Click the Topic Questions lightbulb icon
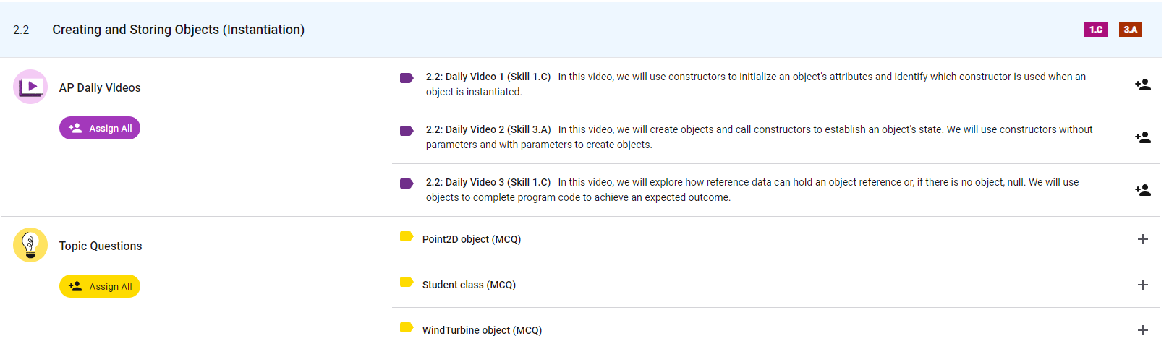The image size is (1169, 349). [x=30, y=245]
